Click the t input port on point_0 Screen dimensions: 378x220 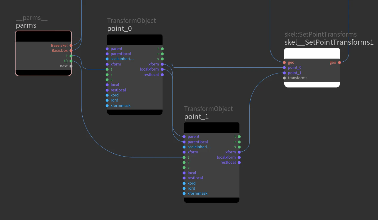pyautogui.click(x=107, y=69)
